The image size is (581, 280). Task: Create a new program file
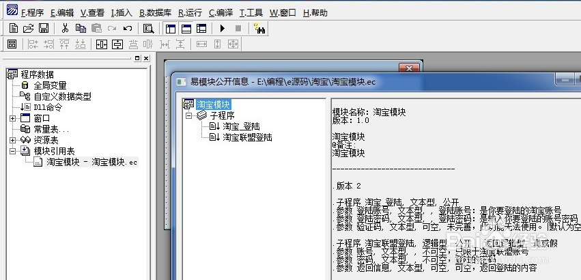coord(14,28)
